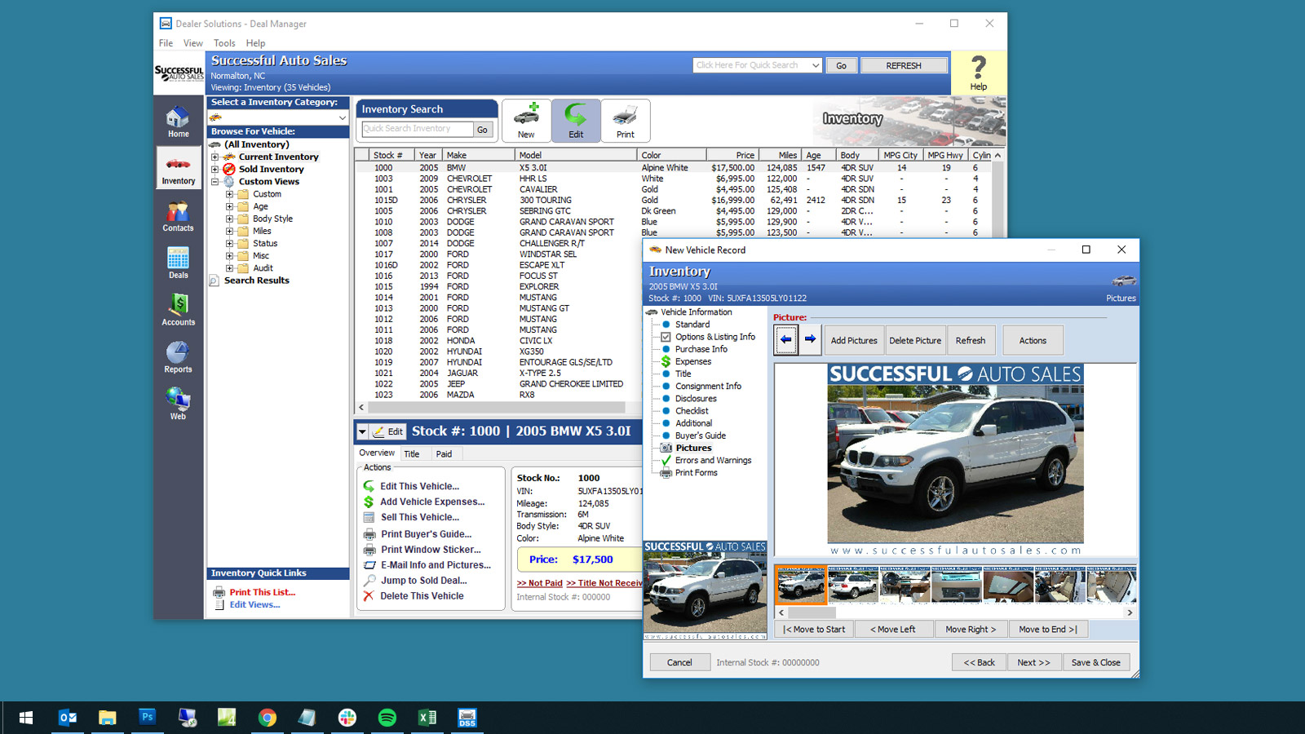Sort the table by Price column header
Screen dimensions: 1305x734
click(732, 155)
